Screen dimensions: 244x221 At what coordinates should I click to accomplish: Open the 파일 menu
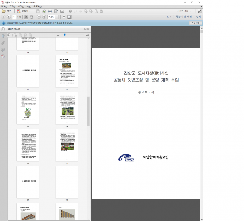[4, 6]
